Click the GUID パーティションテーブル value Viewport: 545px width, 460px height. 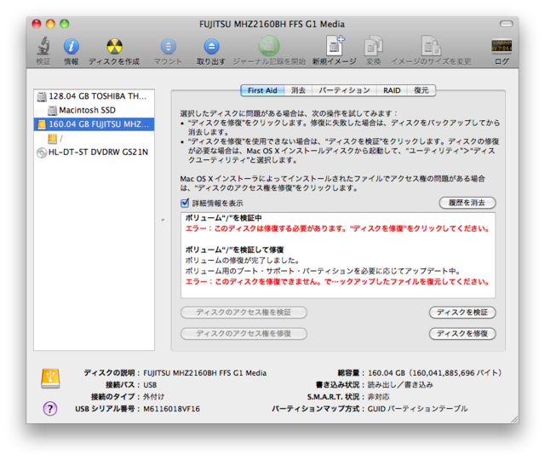coord(417,409)
